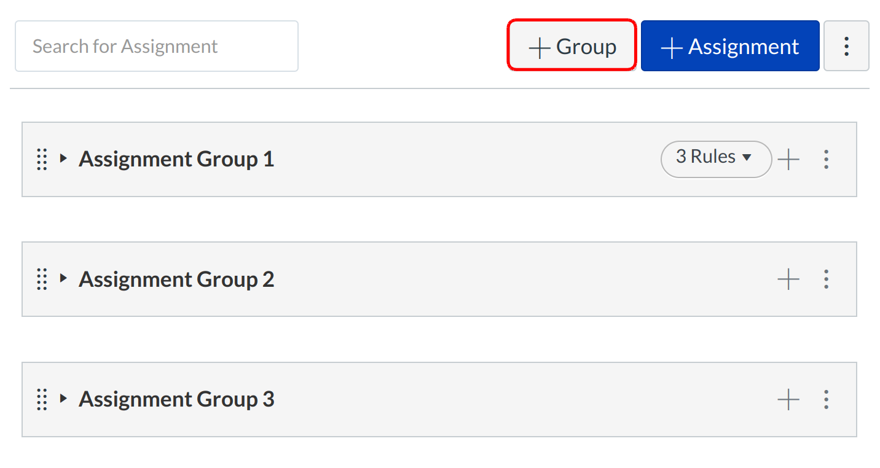This screenshot has height=468, width=880.
Task: Open Assignment Group 1 options kebab menu
Action: [x=826, y=160]
